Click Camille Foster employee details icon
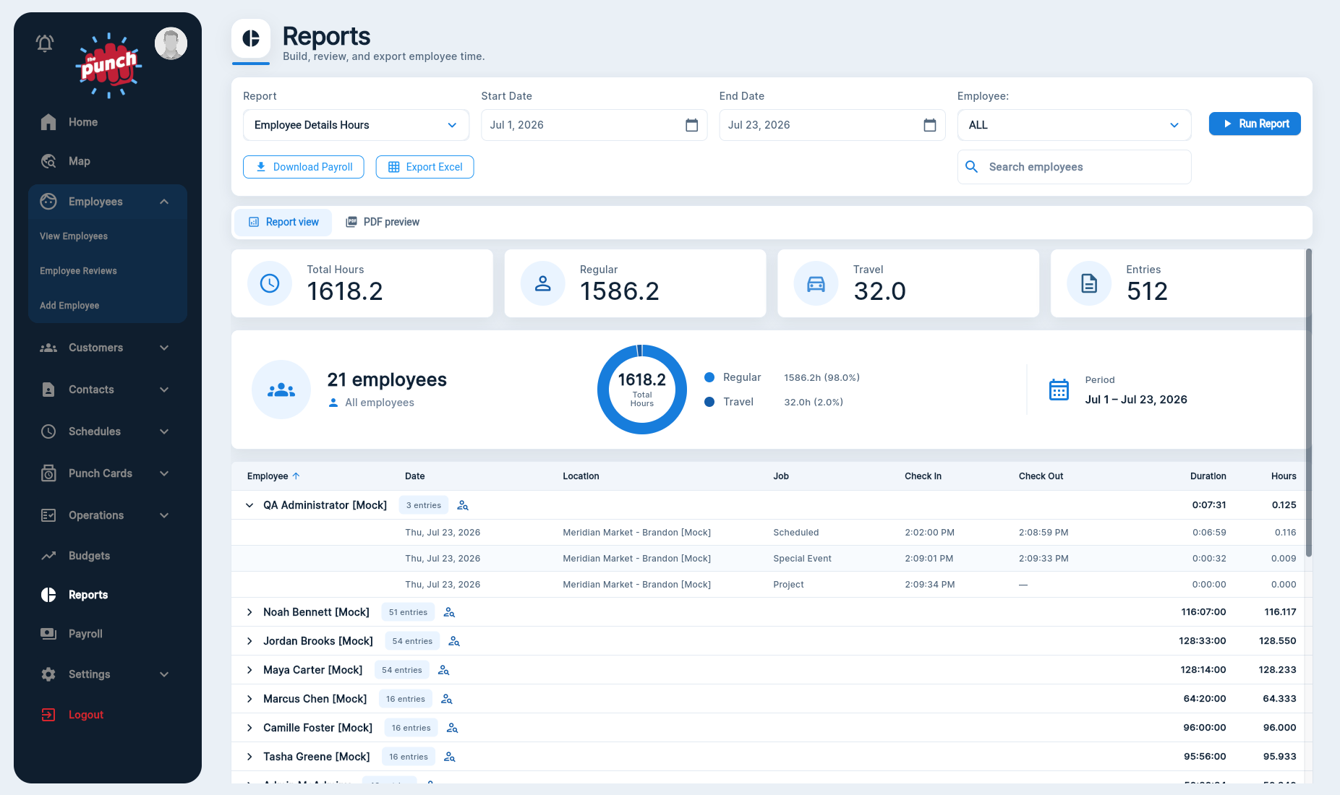The height and width of the screenshot is (795, 1340). point(453,728)
